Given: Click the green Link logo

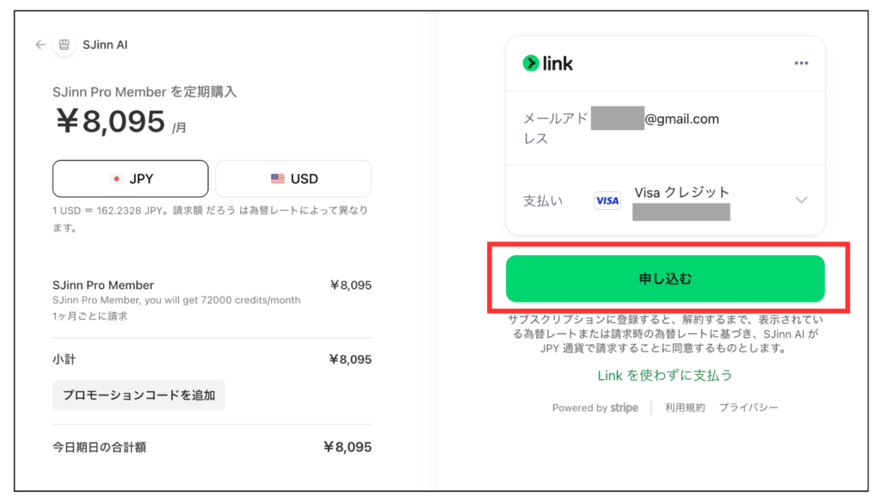Looking at the screenshot, I should coord(548,62).
